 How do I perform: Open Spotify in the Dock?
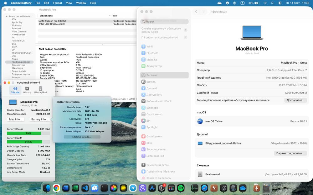181,188
